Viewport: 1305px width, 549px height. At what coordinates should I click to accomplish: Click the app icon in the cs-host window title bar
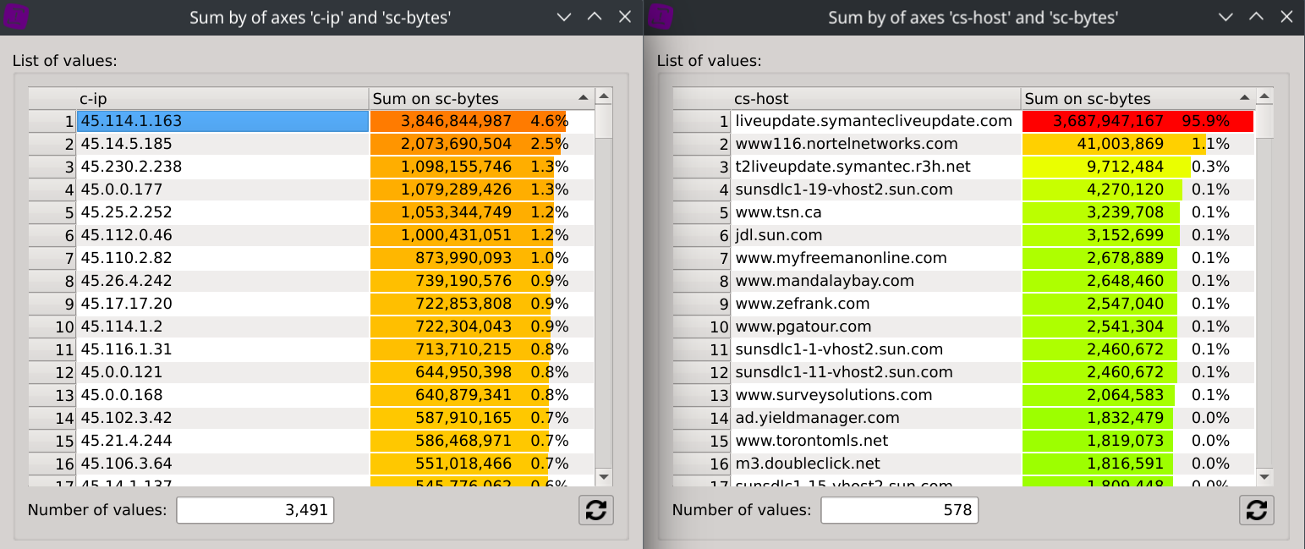click(661, 17)
